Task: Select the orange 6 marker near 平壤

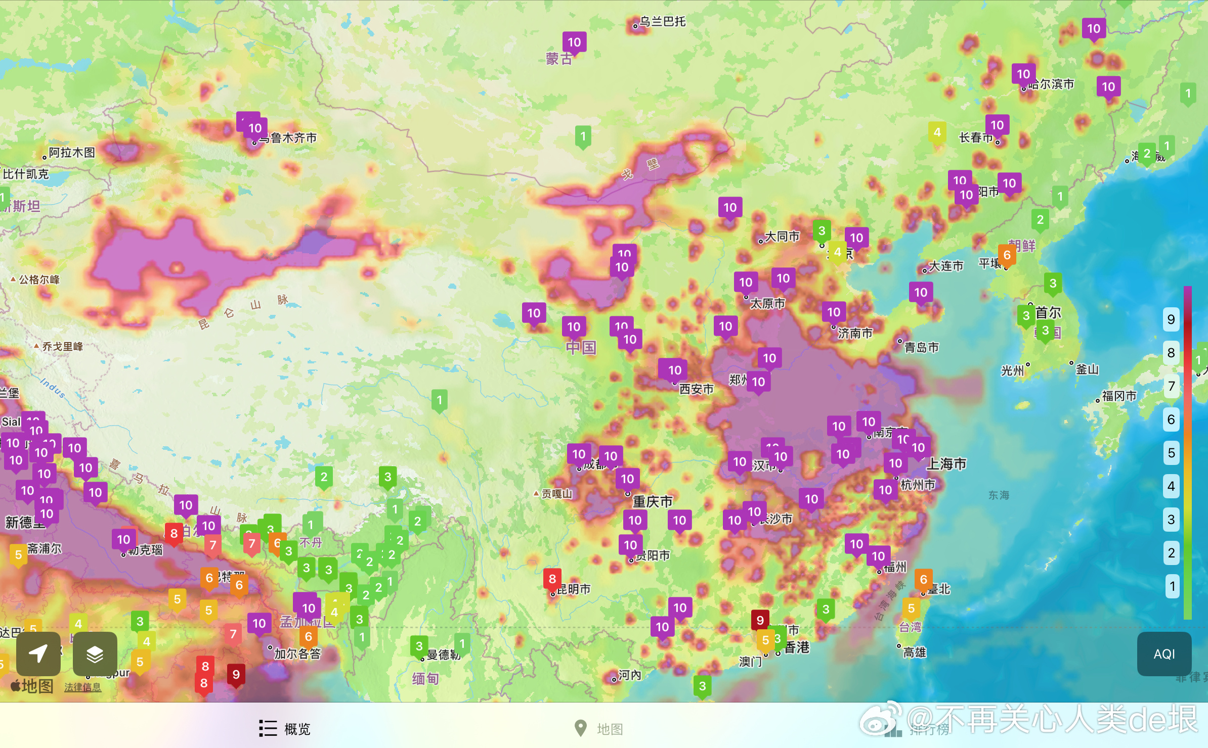Action: coord(1007,255)
